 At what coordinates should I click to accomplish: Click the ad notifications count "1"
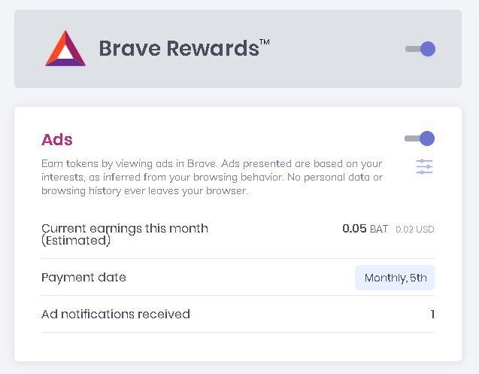(432, 314)
